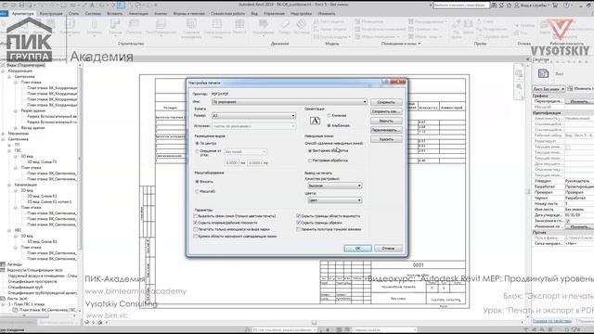Select Книжная portrait orientation radio
Image resolution: width=594 pixels, height=334 pixels.
[x=329, y=115]
